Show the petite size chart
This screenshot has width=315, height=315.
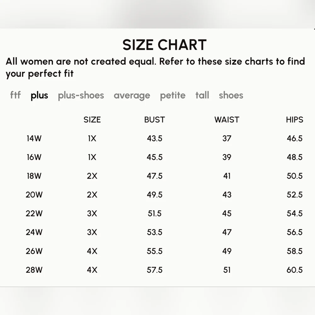[173, 95]
